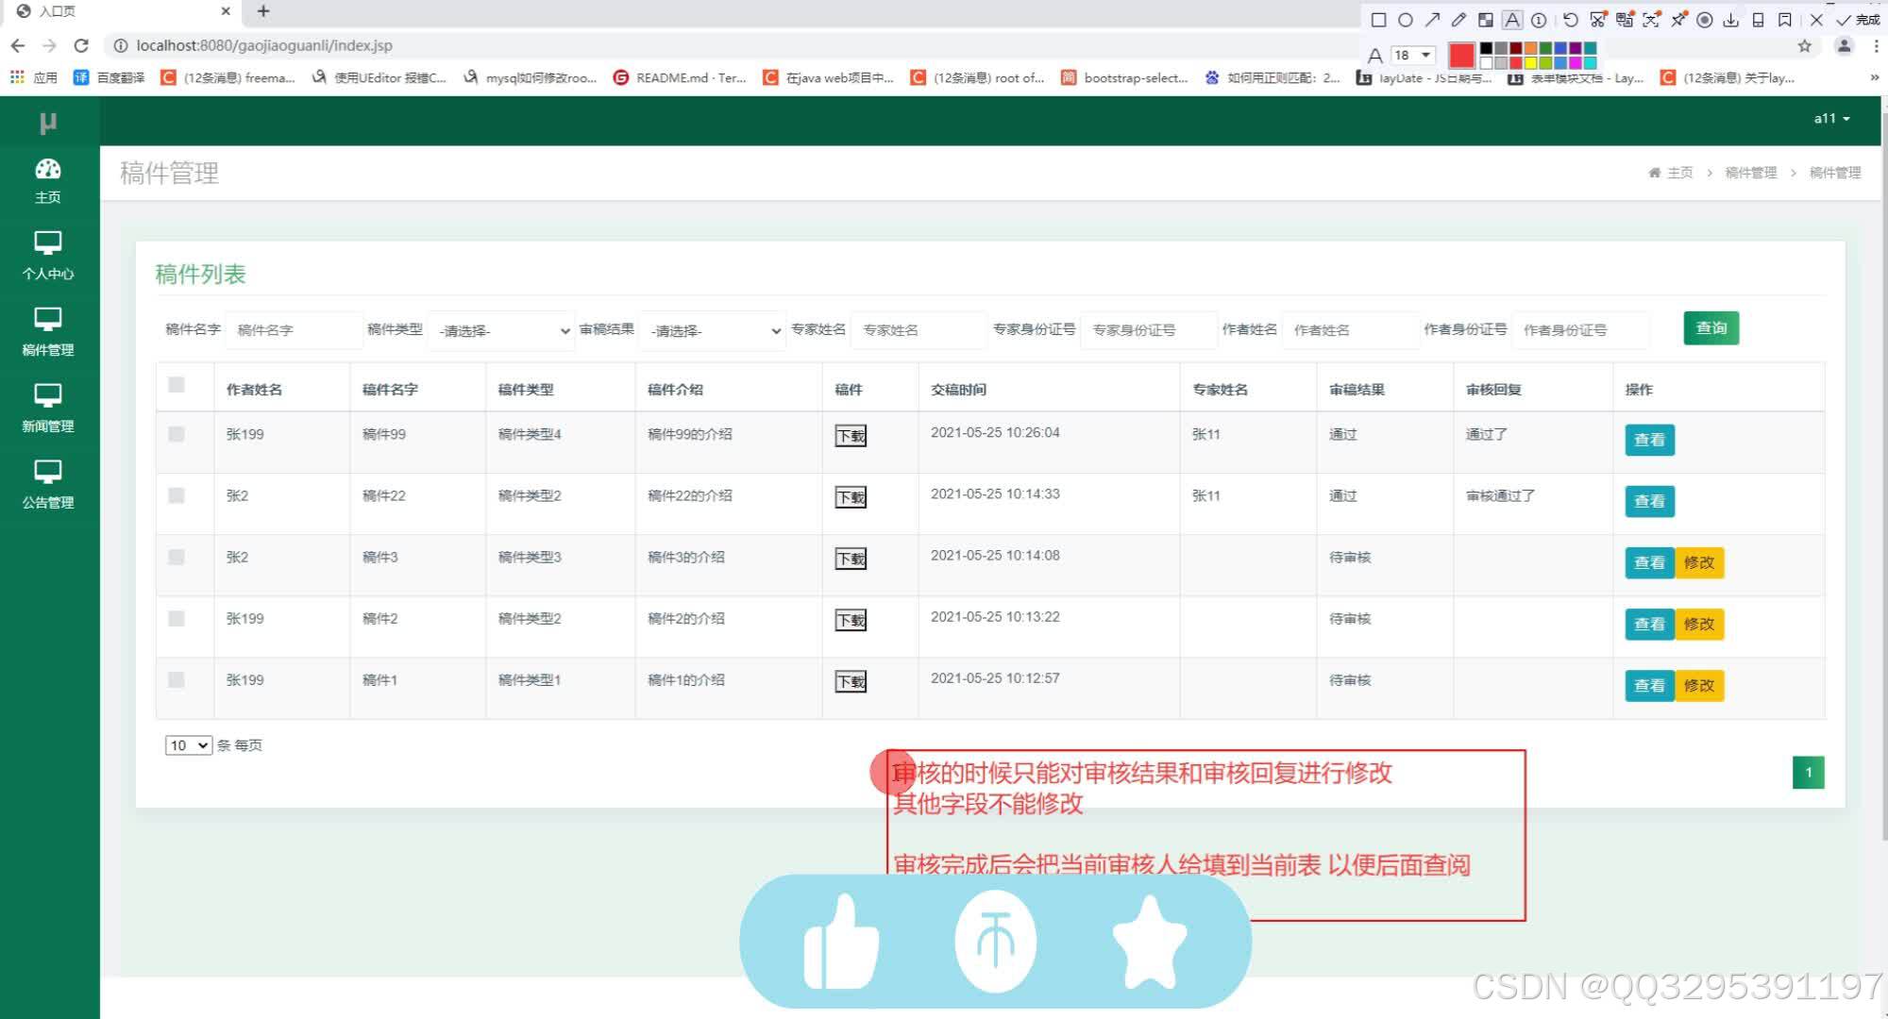Go back in browser history
Image resolution: width=1888 pixels, height=1019 pixels.
tap(18, 45)
